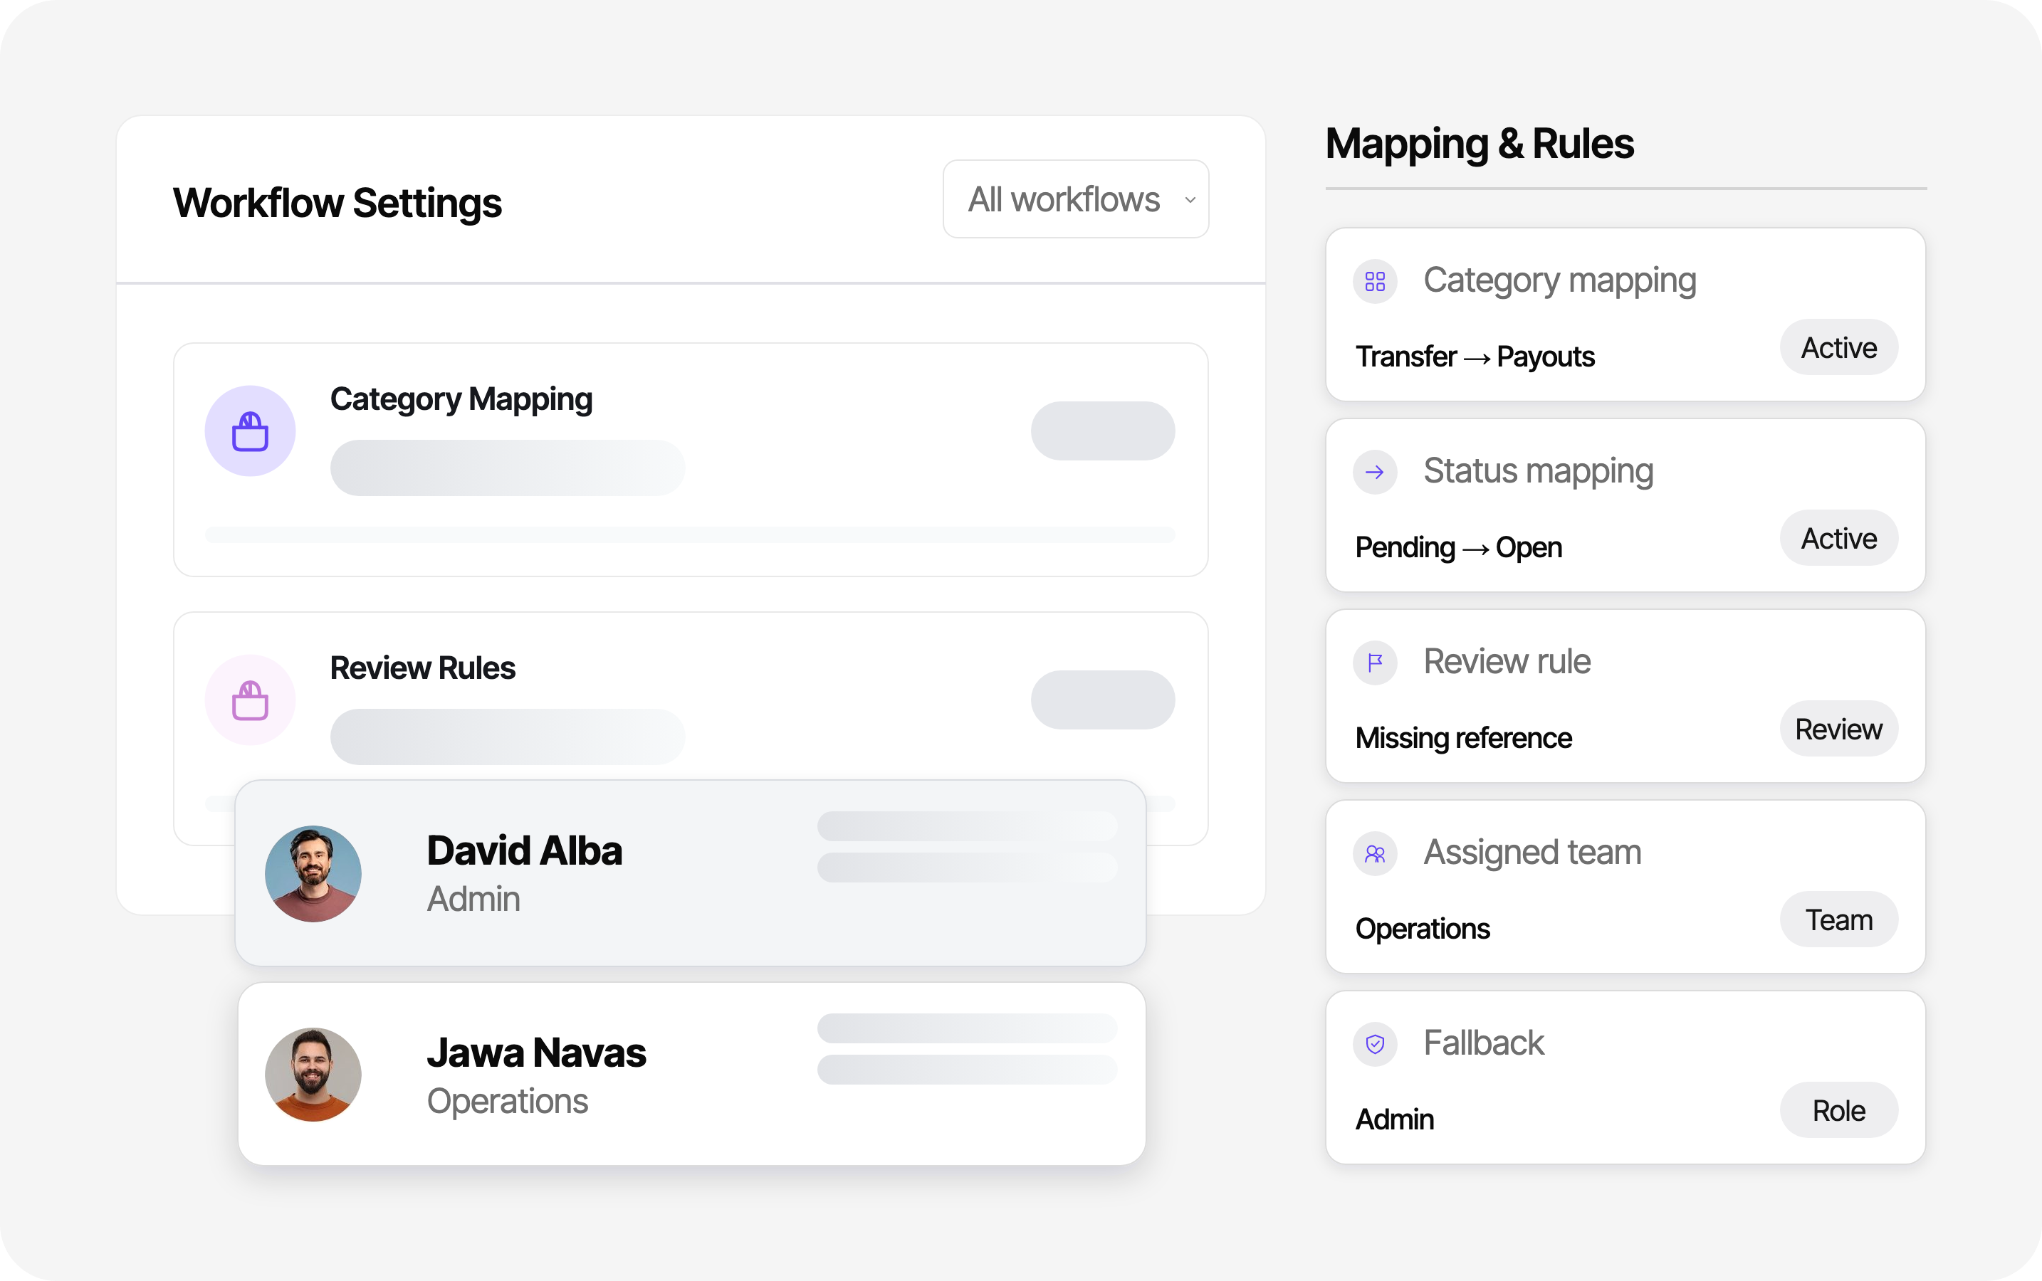
Task: Click the shield icon beside Fallback
Action: pos(1375,1044)
